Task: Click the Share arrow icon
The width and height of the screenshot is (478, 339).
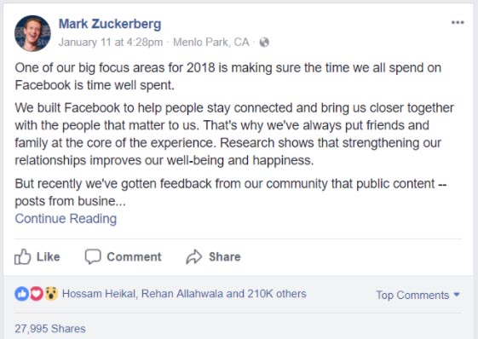Action: (194, 256)
